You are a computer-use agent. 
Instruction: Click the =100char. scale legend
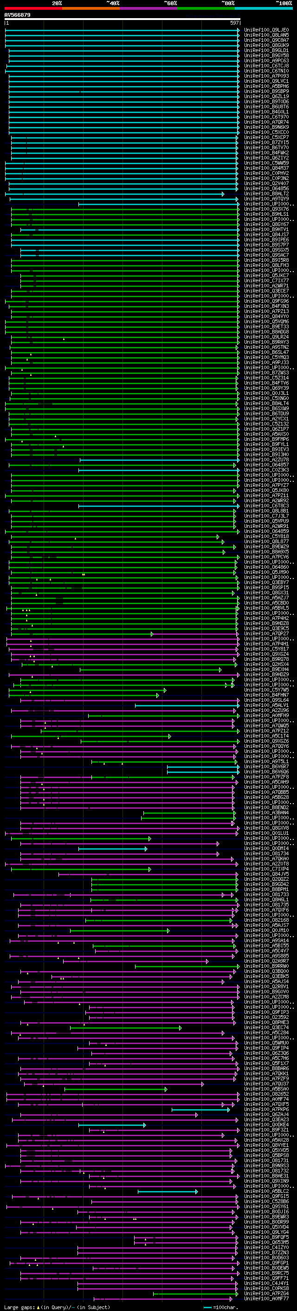[220, 1307]
